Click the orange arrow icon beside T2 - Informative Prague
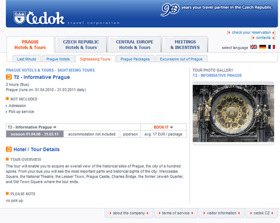Screen dimensions: 280x223 [9, 77]
